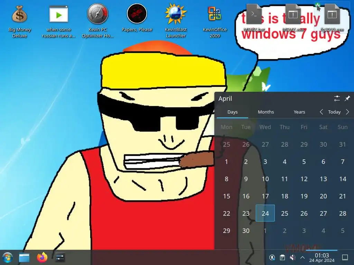Click the April month heading
Image resolution: width=354 pixels, height=265 pixels.
click(225, 98)
